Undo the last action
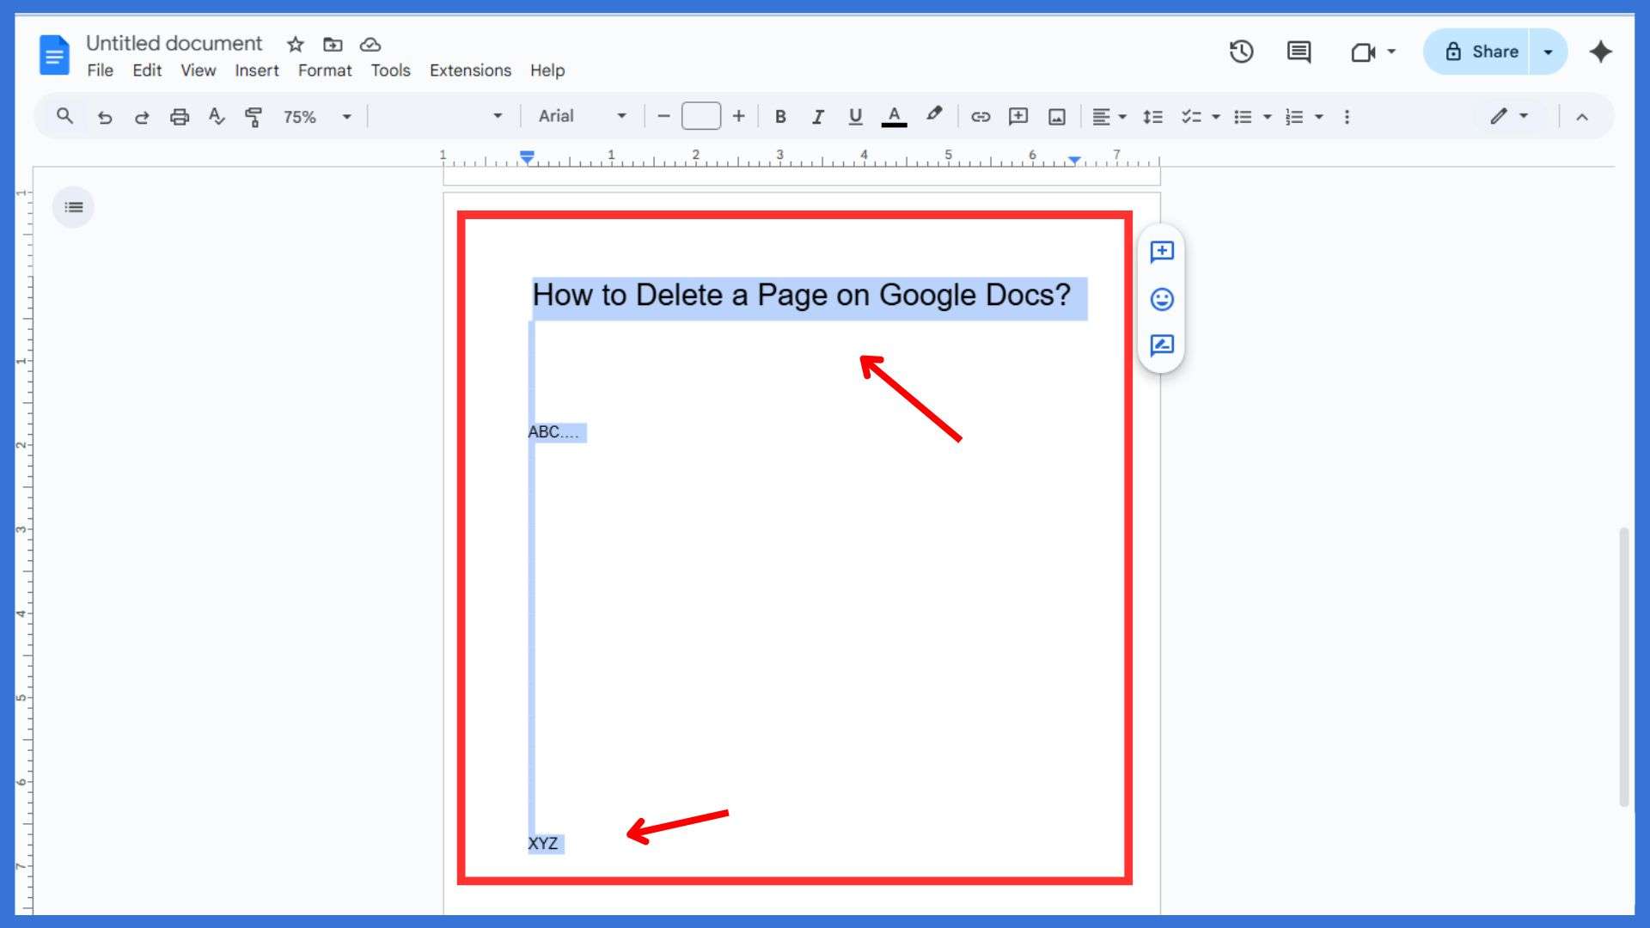The height and width of the screenshot is (928, 1650). 105,117
